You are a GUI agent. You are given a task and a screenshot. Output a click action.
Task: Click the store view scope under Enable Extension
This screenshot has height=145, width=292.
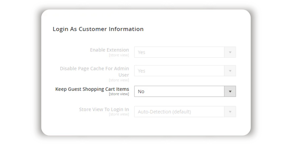click(x=119, y=55)
